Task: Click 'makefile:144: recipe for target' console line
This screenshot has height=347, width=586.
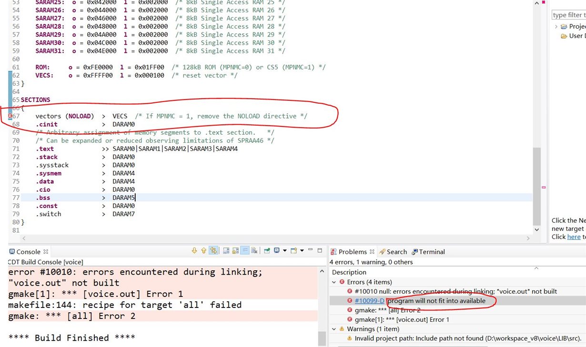Action: click(x=125, y=305)
